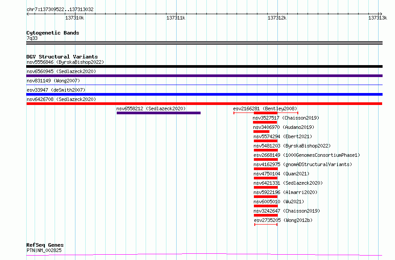Click the DGV Structural Variants track title
Viewport: 395px width, 260px height.
coord(62,57)
